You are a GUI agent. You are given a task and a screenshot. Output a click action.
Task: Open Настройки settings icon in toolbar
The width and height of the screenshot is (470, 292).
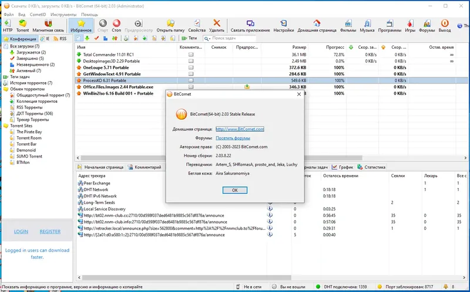284,25
